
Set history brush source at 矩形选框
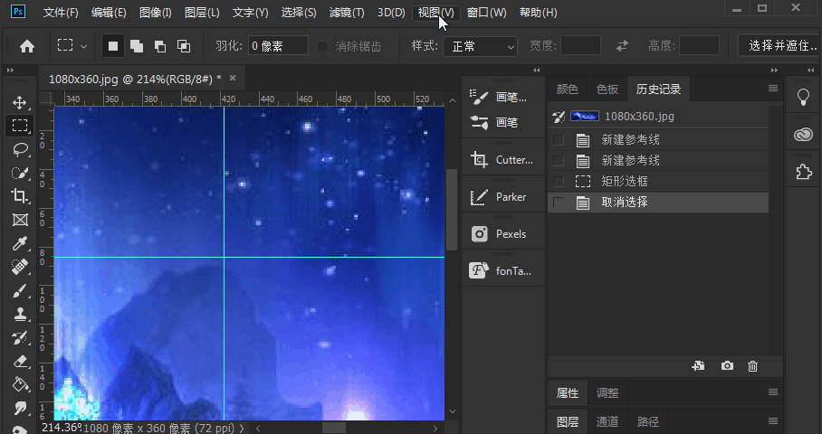(x=559, y=181)
